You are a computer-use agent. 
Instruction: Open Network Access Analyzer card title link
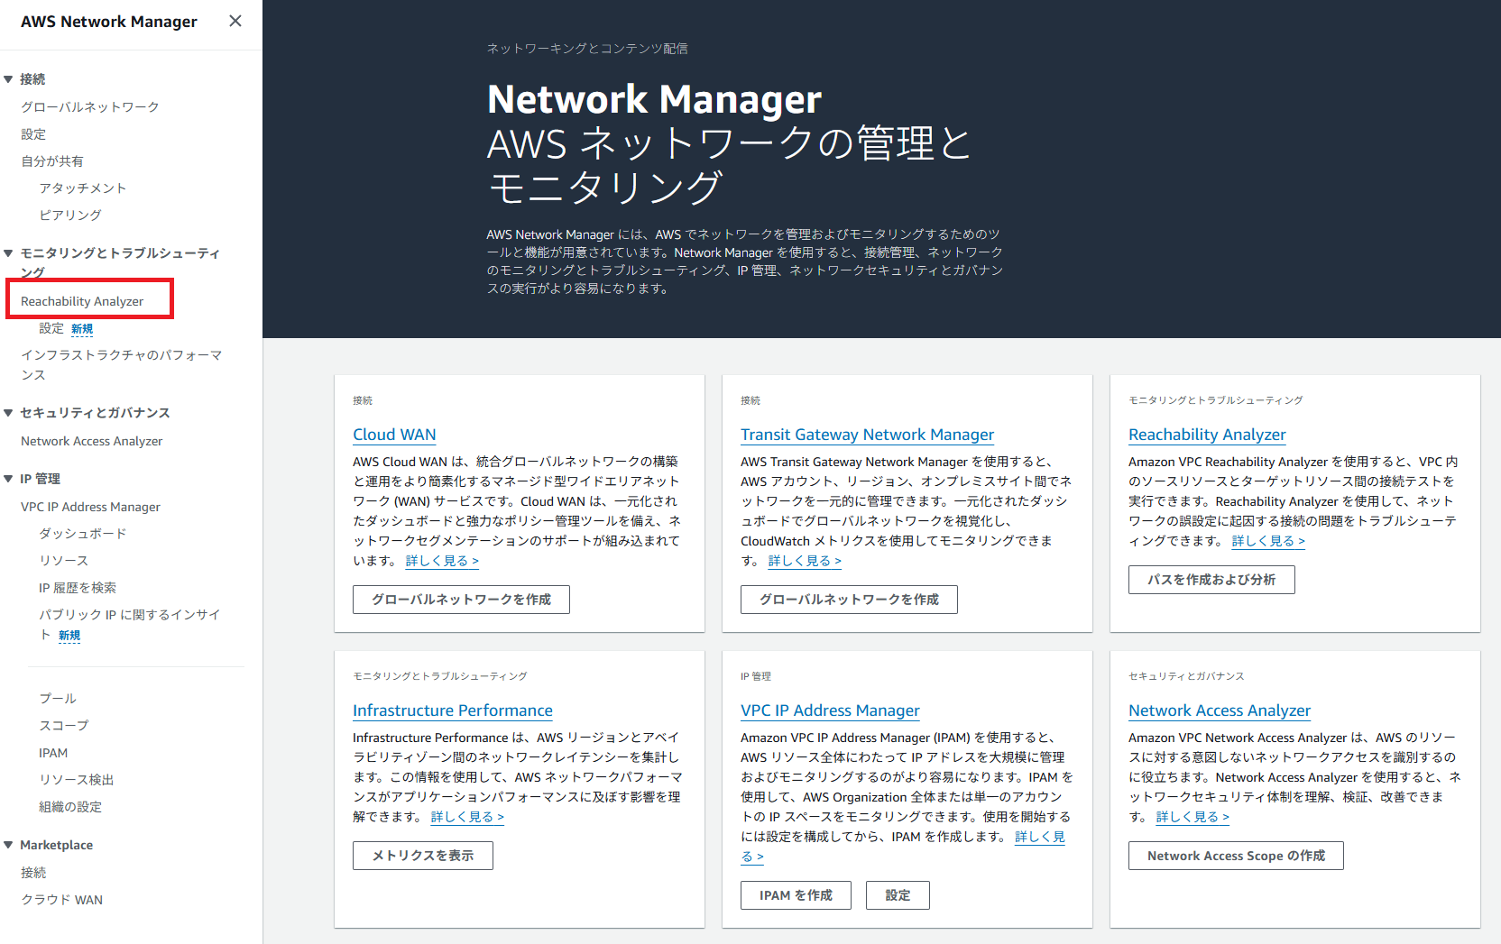tap(1220, 710)
